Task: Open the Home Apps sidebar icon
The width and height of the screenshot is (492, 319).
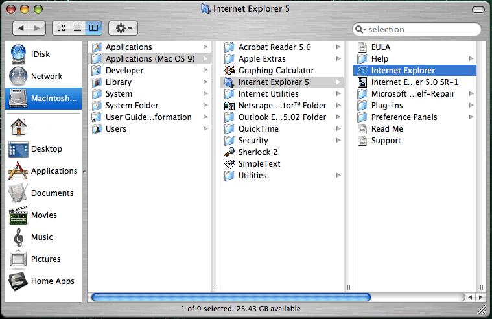Action: pos(18,281)
